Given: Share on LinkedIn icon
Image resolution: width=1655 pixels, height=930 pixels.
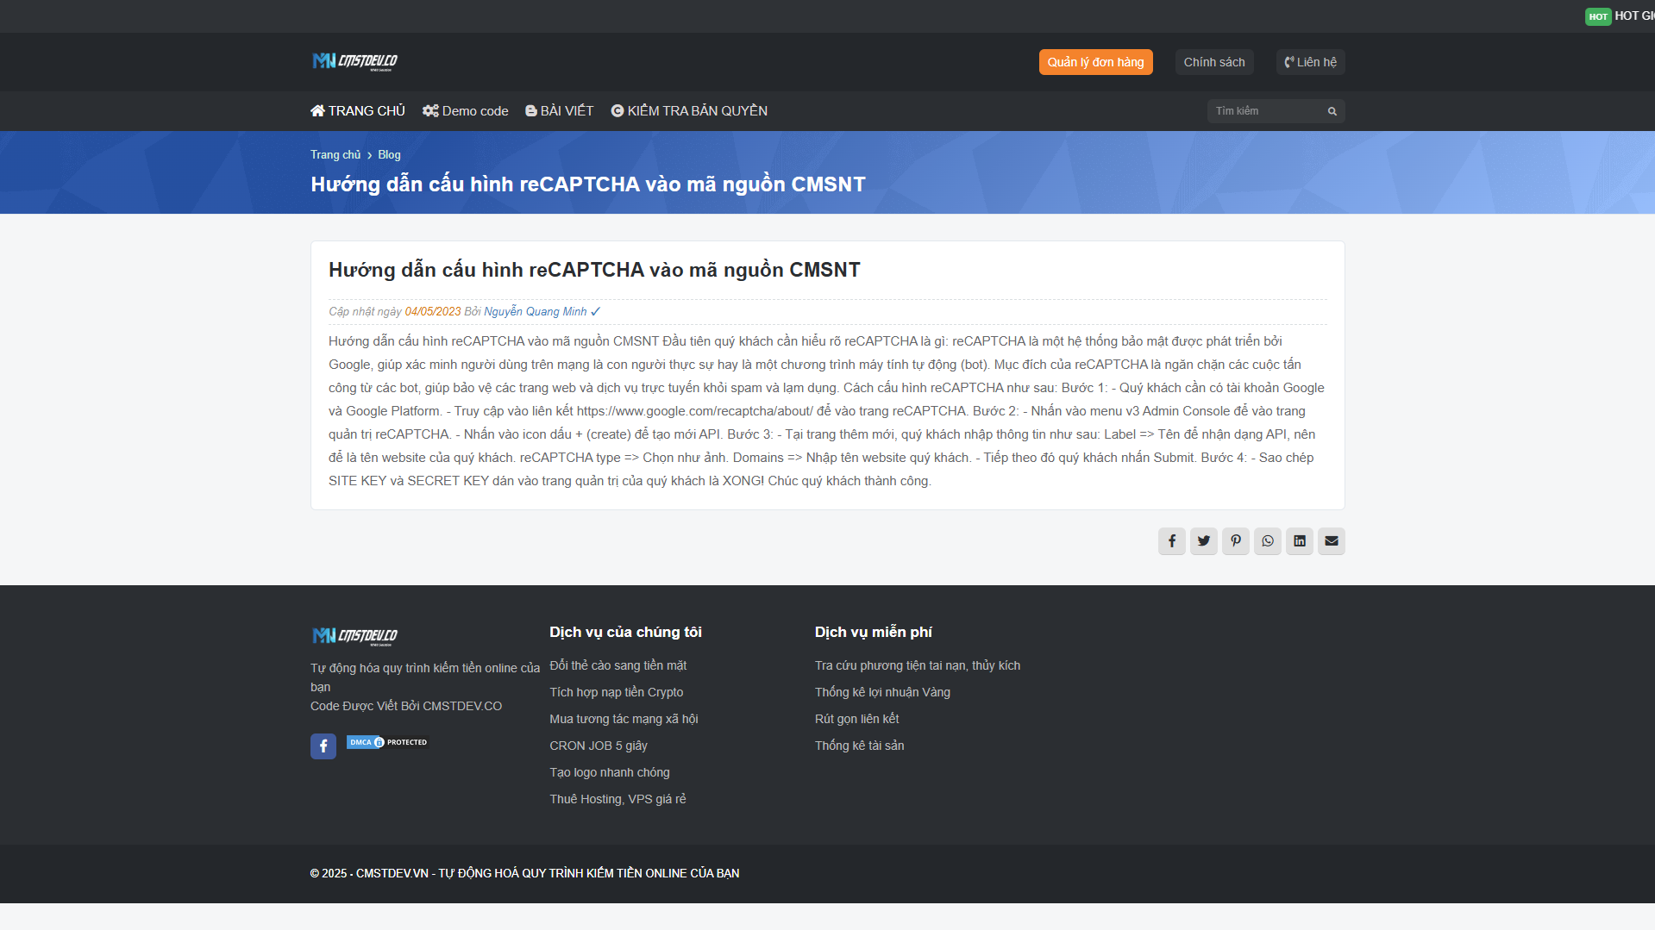Looking at the screenshot, I should [x=1299, y=541].
